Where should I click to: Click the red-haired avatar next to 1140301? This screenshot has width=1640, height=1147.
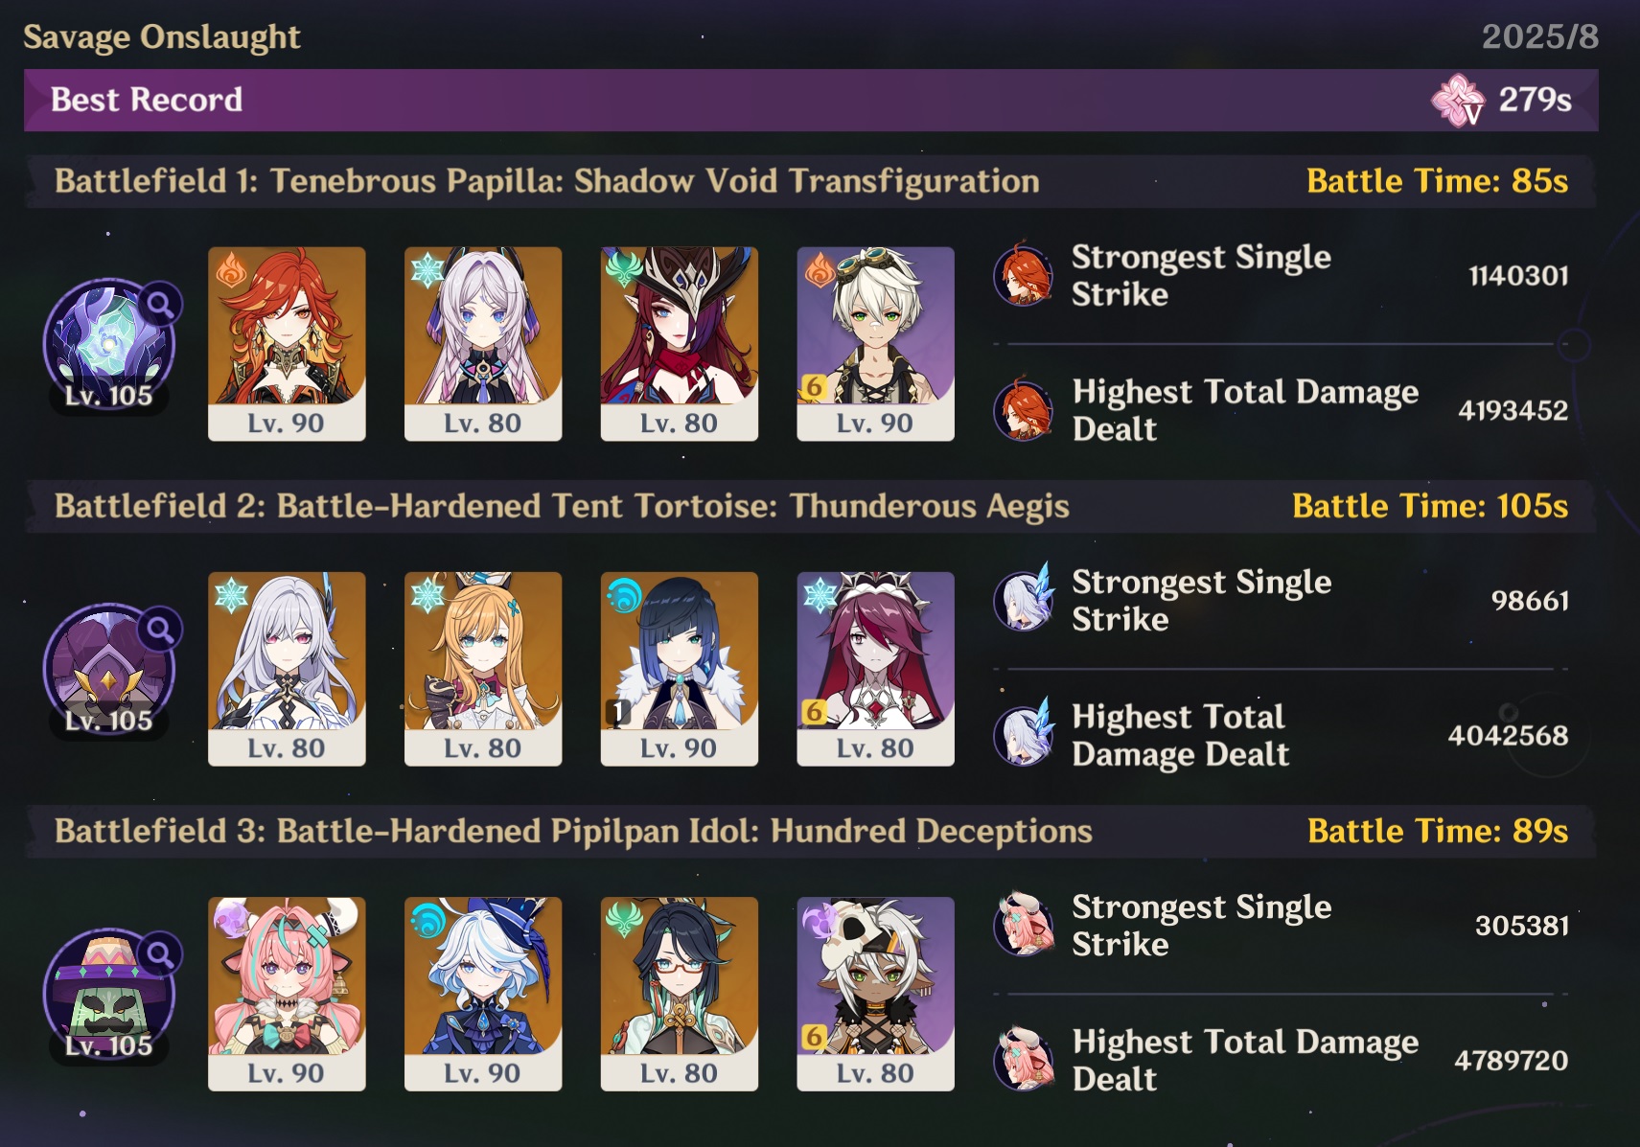1024,274
